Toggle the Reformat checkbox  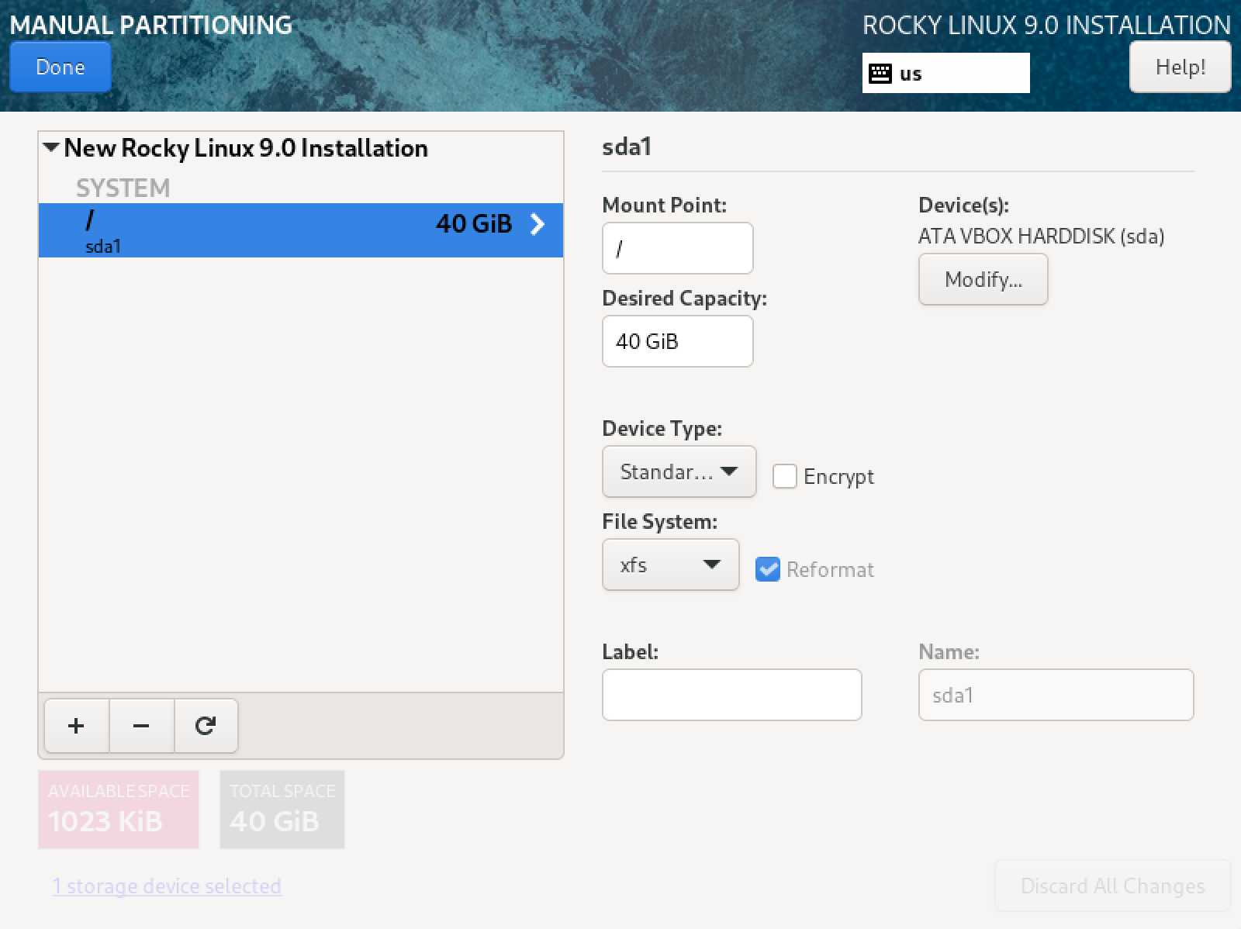tap(768, 569)
